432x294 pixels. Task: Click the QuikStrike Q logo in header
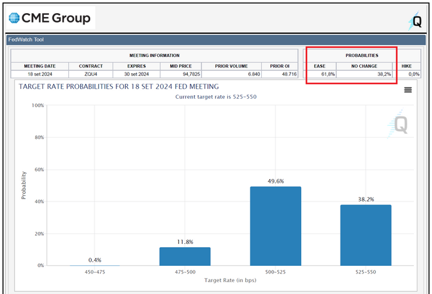416,21
